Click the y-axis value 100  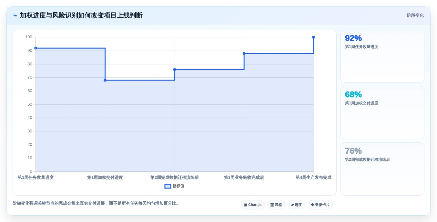click(x=29, y=37)
